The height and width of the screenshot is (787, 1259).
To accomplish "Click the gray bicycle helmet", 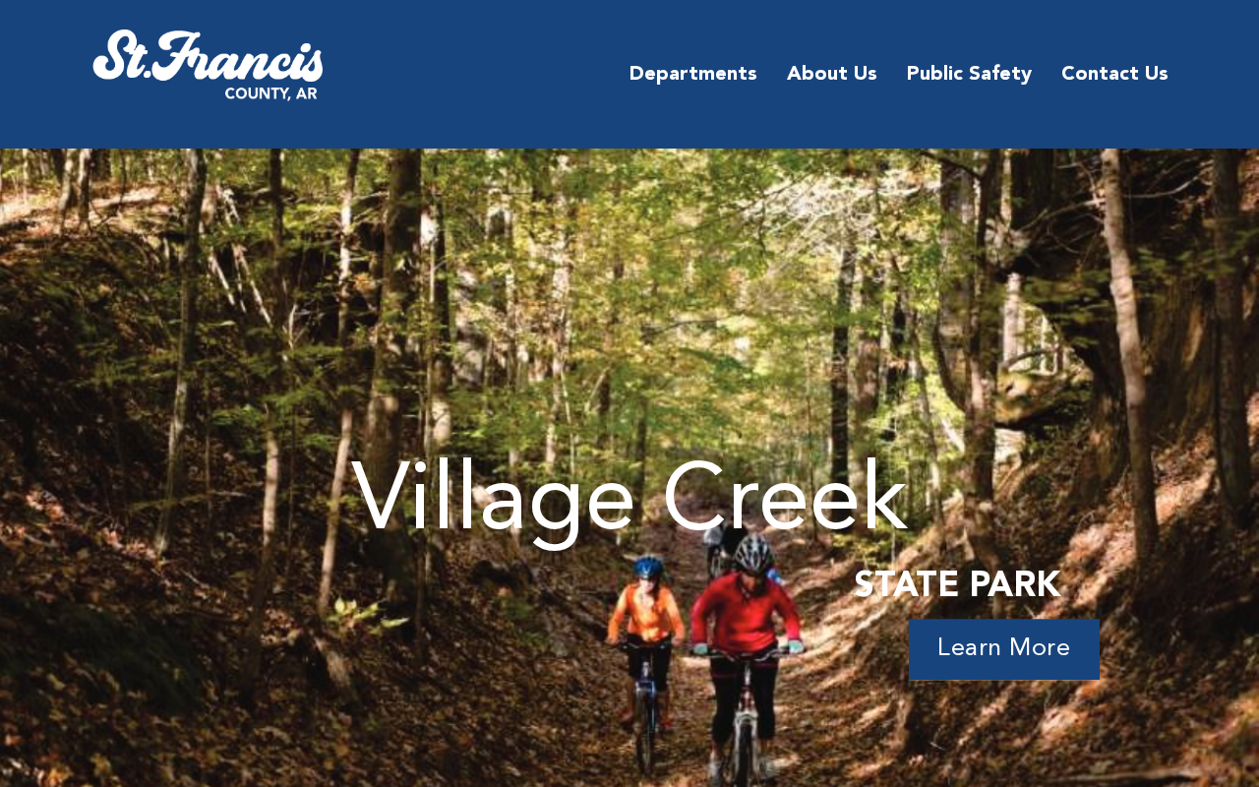I will coord(753,554).
